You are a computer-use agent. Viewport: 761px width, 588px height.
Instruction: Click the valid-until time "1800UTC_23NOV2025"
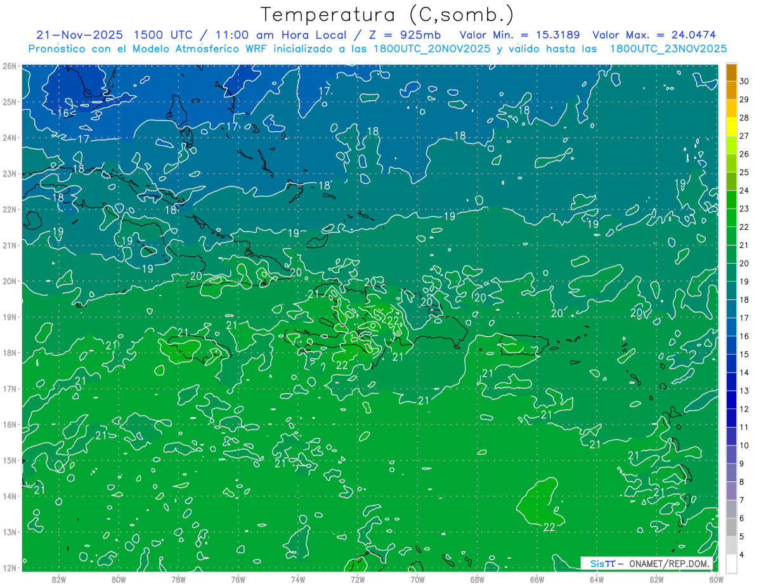(668, 49)
